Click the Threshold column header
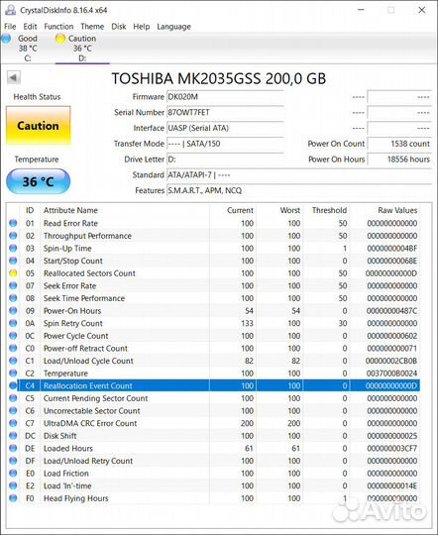Screen dimensions: 438x535 pos(329,210)
